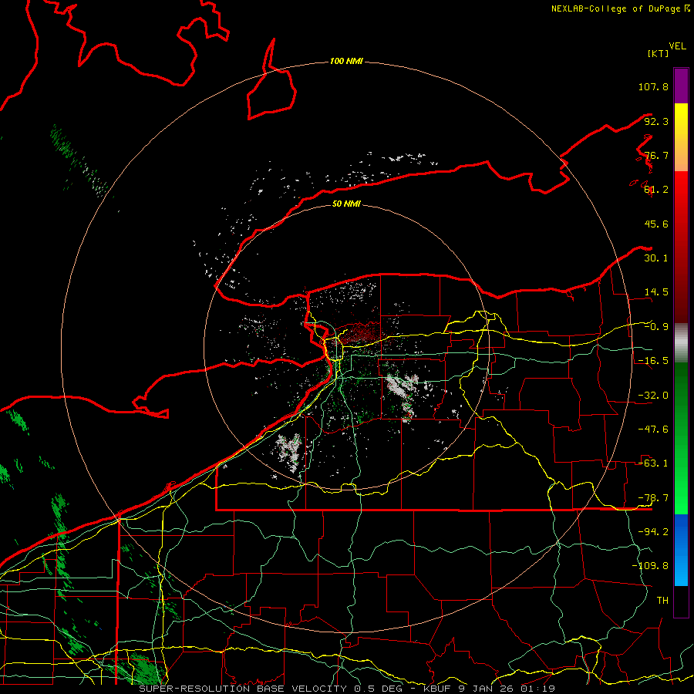The width and height of the screenshot is (694, 694).
Task: Click the -16.5 scale value
Action: pos(653,361)
